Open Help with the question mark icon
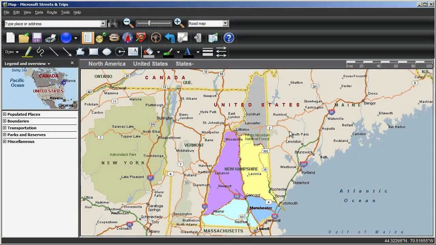The image size is (436, 245). click(229, 38)
